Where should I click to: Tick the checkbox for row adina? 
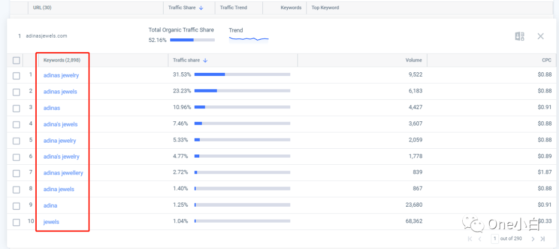tap(17, 206)
